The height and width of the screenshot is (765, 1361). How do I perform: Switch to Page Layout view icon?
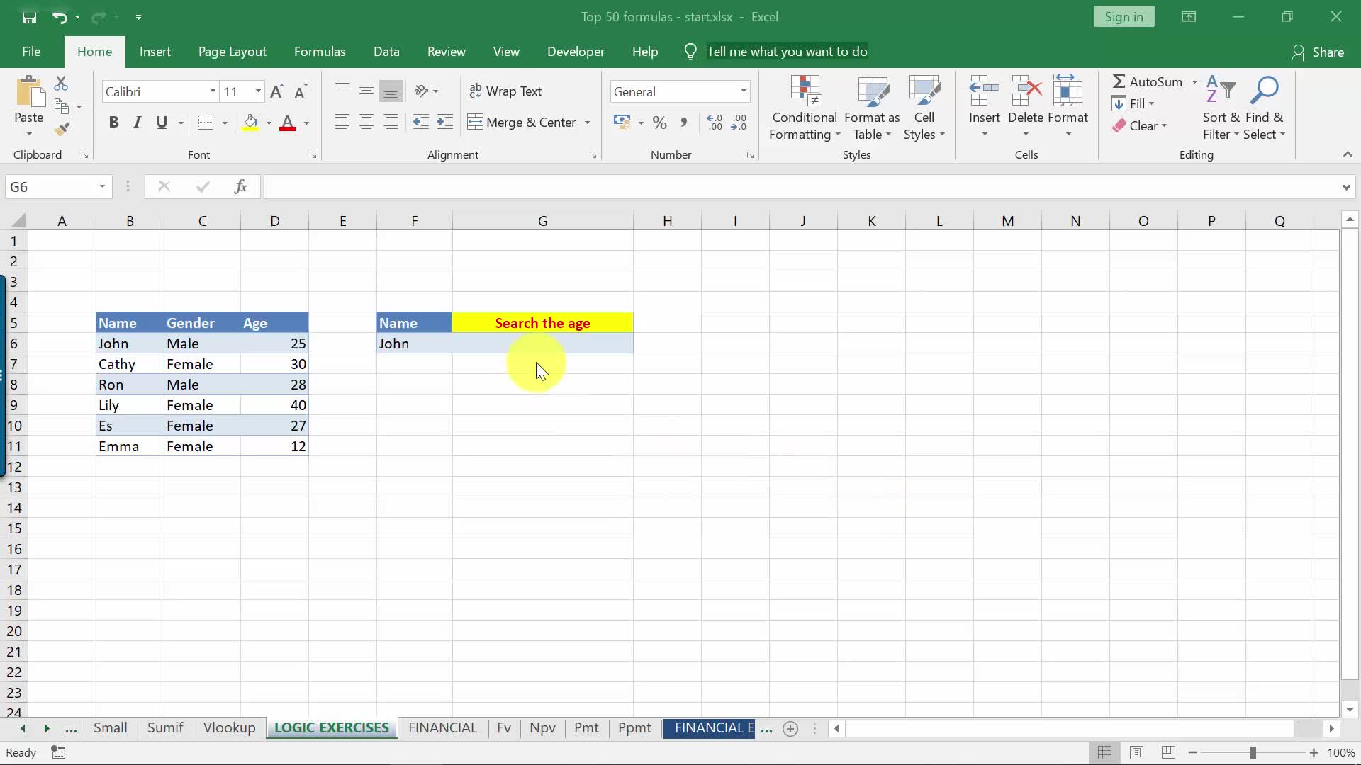tap(1136, 752)
